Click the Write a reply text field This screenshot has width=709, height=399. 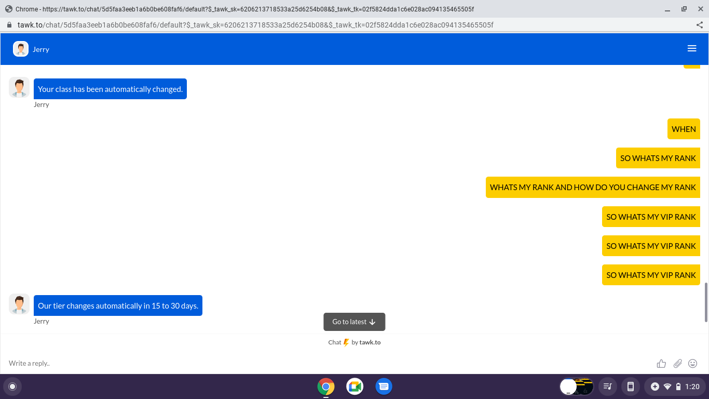[x=311, y=363]
